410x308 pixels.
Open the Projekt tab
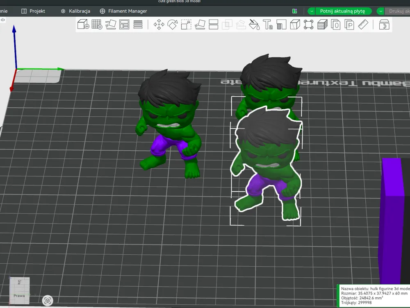33,11
